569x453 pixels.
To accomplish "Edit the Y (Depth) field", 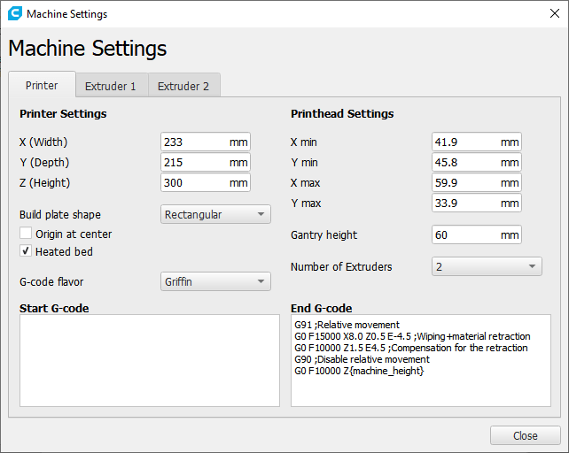I will [x=206, y=162].
